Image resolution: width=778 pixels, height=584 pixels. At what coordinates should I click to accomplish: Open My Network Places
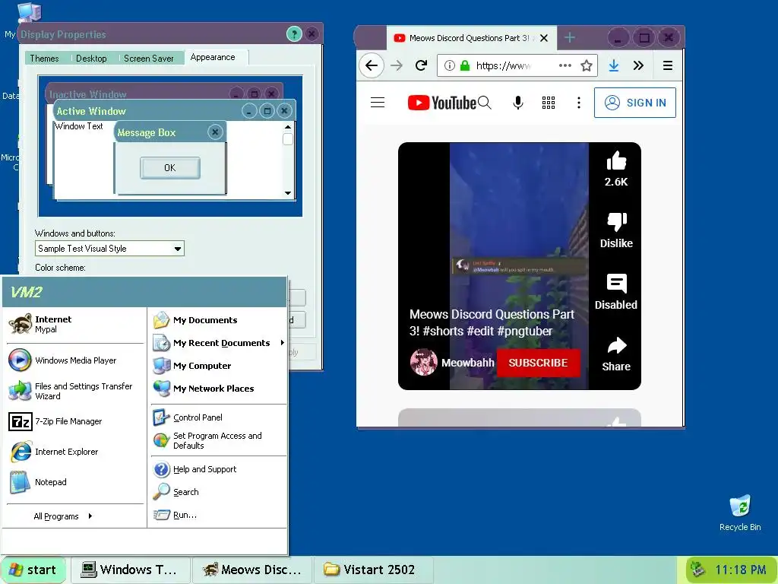[x=218, y=389]
